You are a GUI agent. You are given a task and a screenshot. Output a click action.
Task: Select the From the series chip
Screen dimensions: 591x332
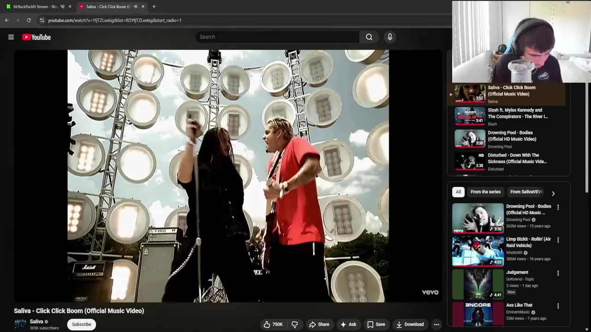[485, 192]
